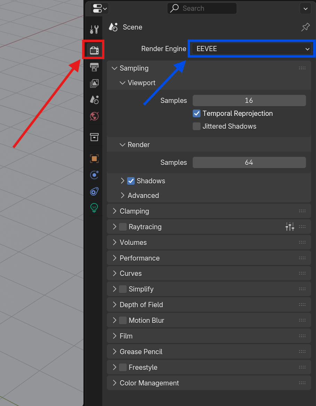Open the Output properties tab
This screenshot has width=316, height=406.
[x=94, y=67]
